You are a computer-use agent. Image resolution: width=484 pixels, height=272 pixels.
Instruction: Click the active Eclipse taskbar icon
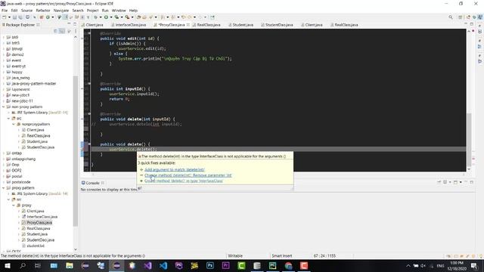coord(116,265)
